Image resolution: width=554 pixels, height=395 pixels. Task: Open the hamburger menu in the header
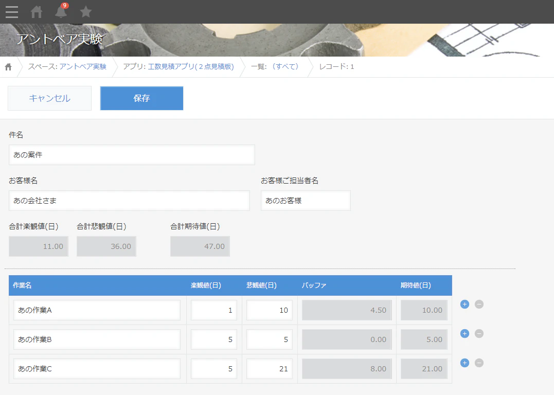pos(12,12)
